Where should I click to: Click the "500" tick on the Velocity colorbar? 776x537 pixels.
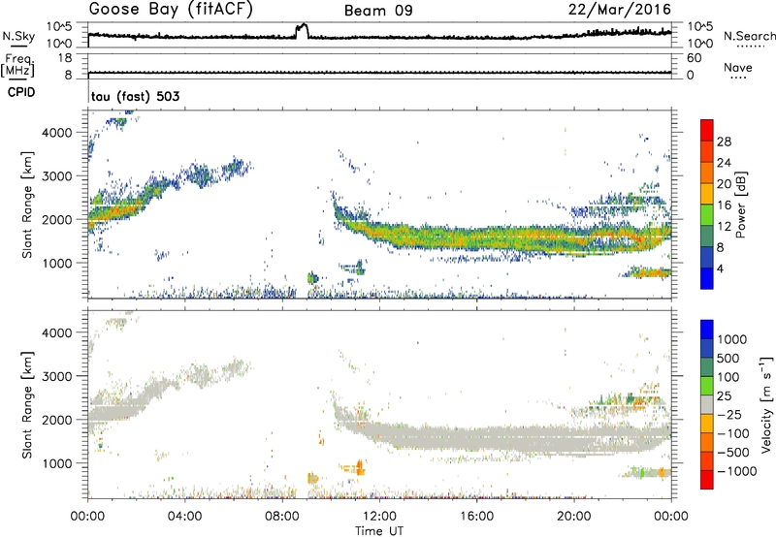(728, 358)
